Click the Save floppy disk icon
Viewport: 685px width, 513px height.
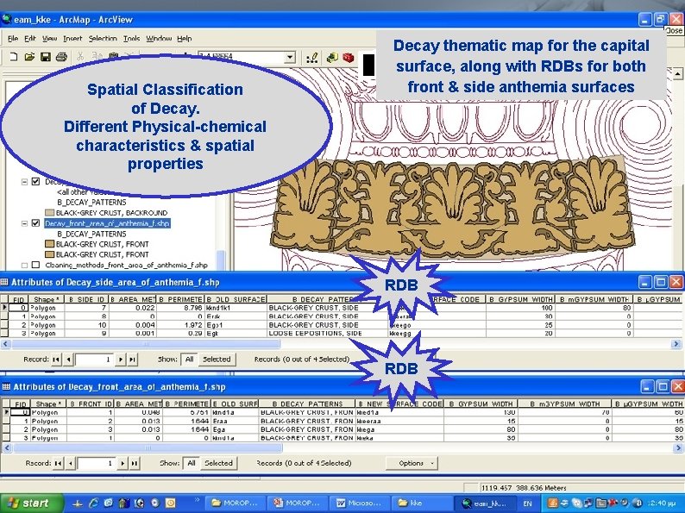[46, 57]
